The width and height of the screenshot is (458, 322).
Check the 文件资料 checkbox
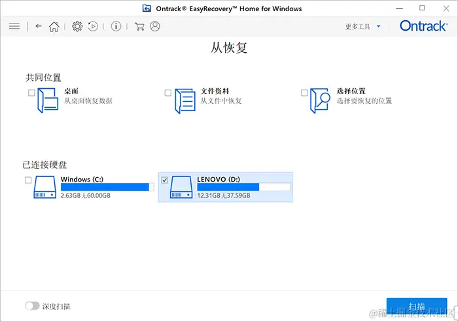click(168, 93)
